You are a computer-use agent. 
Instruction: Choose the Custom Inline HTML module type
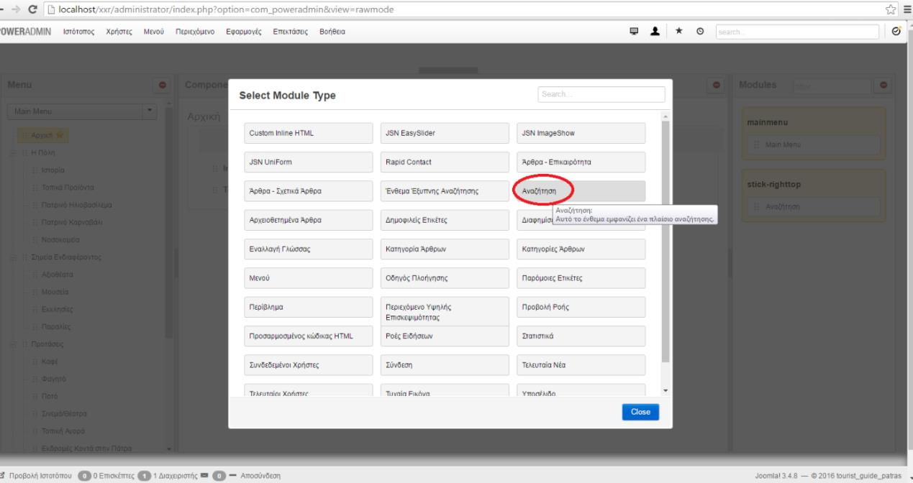(x=307, y=133)
